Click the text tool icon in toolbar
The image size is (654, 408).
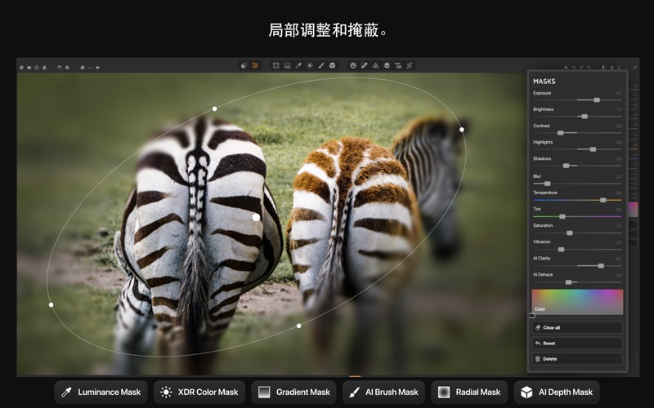click(x=398, y=65)
